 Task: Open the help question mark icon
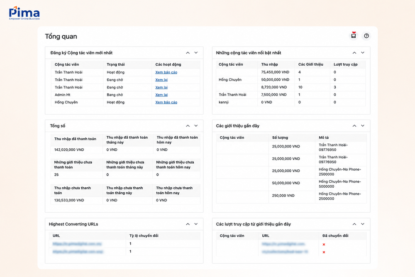click(366, 36)
